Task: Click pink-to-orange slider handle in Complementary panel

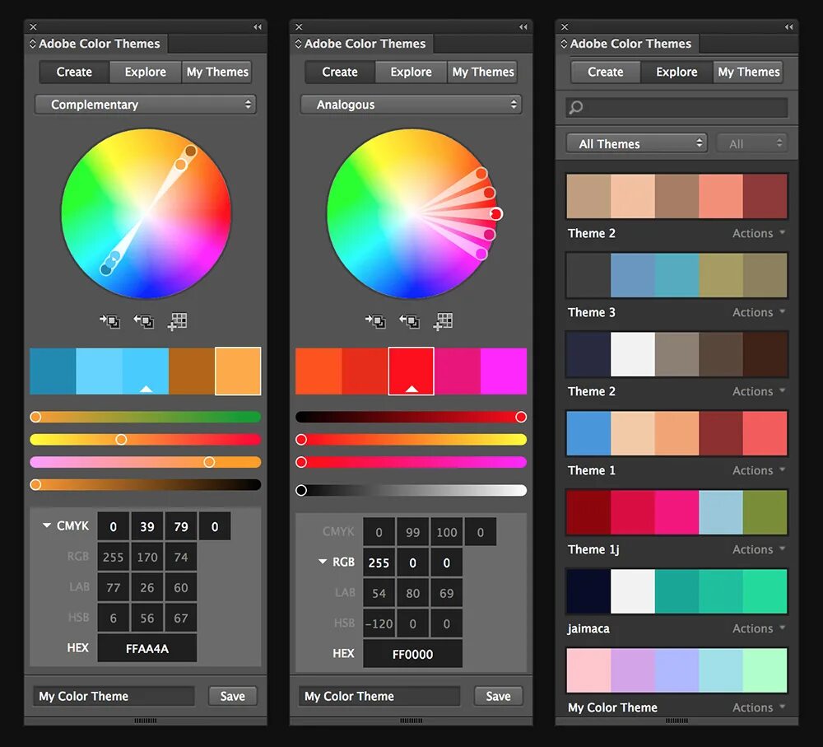Action: [209, 462]
